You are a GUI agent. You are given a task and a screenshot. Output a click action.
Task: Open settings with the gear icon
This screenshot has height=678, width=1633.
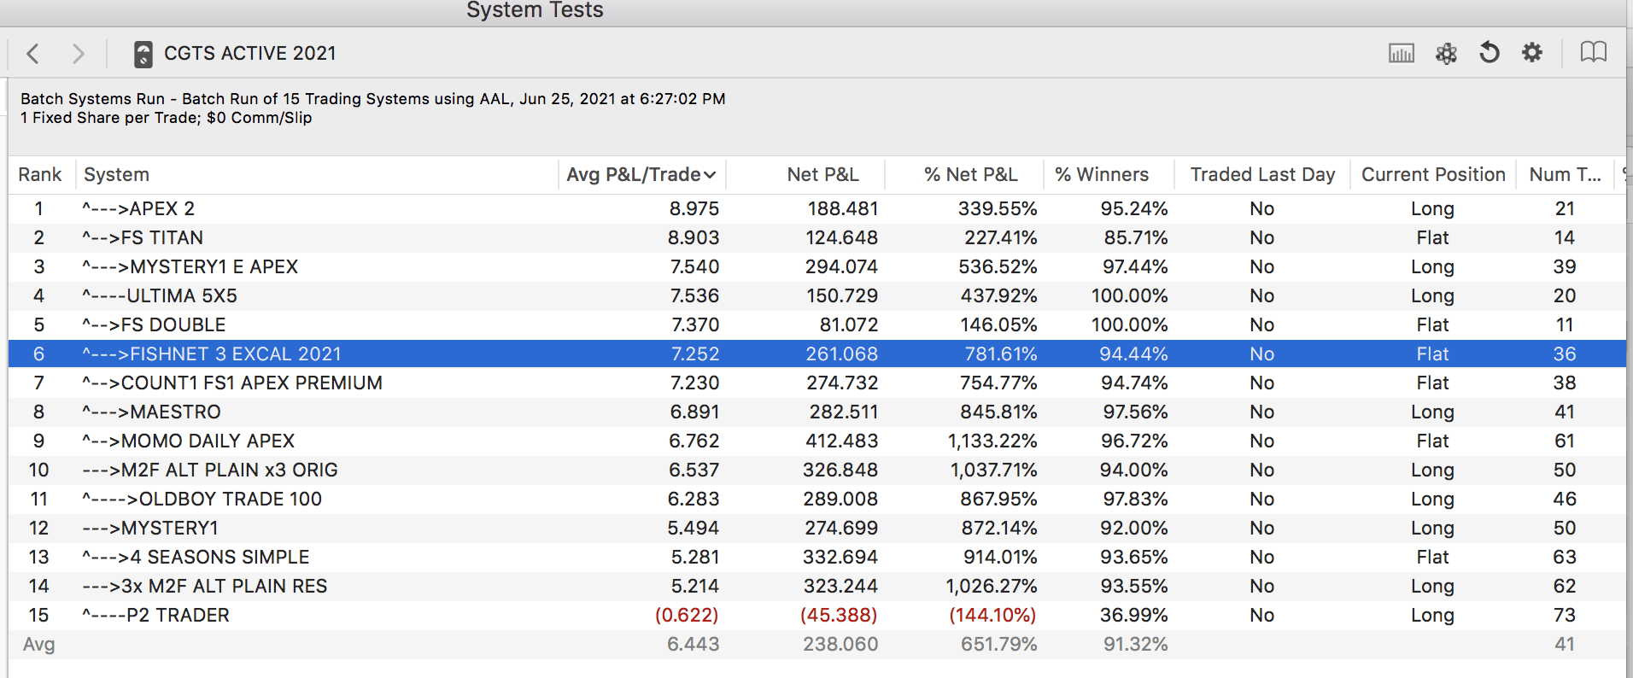1532,53
